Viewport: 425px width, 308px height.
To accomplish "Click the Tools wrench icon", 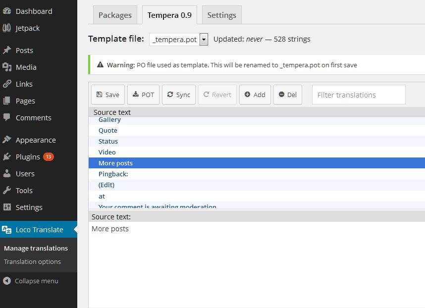I will pyautogui.click(x=7, y=190).
